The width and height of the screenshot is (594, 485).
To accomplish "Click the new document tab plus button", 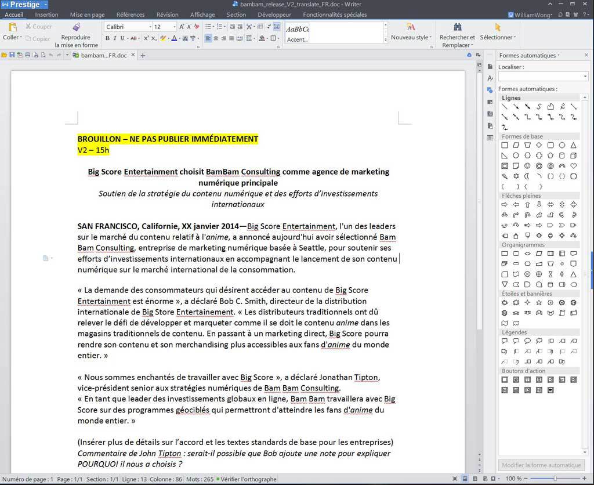I will (143, 55).
